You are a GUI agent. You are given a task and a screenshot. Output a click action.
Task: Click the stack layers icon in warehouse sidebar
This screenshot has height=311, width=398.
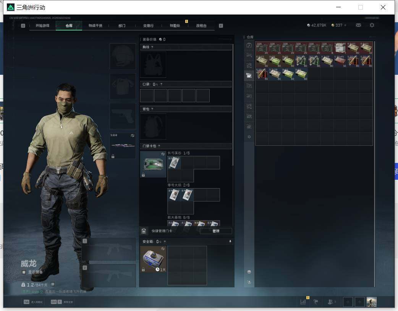click(x=249, y=272)
